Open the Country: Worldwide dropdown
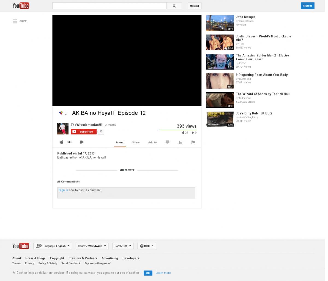This screenshot has height=281, width=328. pos(92,246)
